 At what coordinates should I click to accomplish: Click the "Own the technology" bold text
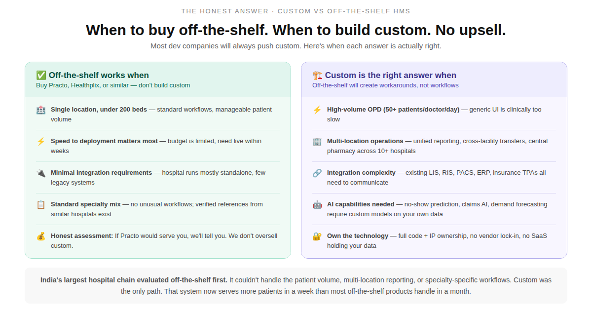click(x=358, y=236)
